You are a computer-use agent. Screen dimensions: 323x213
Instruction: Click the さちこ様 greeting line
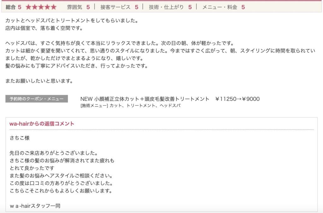pos(20,138)
